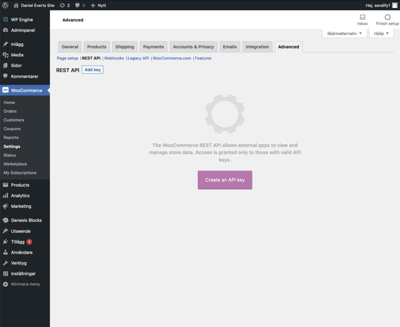Open Analytics in the sidebar
Image resolution: width=400 pixels, height=327 pixels.
tap(20, 196)
